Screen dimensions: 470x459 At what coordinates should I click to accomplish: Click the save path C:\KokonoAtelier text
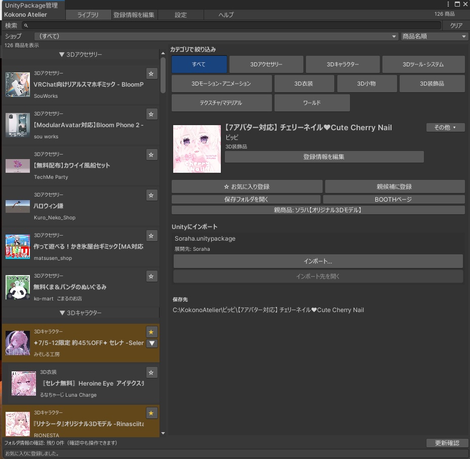(x=268, y=310)
